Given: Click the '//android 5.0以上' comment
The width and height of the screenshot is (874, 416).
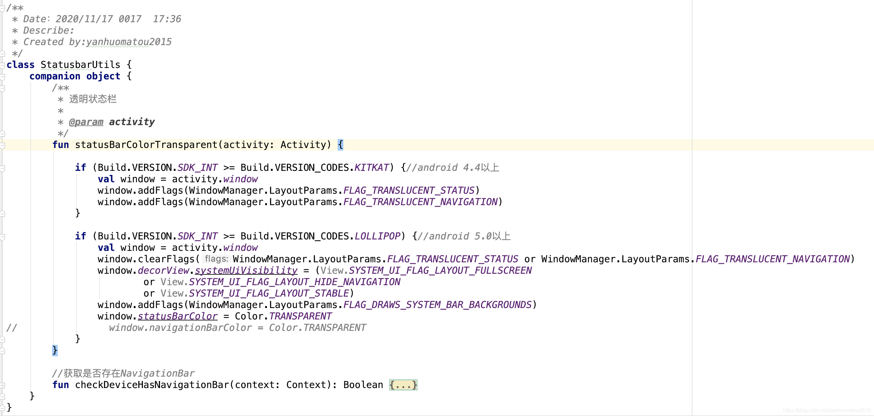Looking at the screenshot, I should [x=464, y=236].
